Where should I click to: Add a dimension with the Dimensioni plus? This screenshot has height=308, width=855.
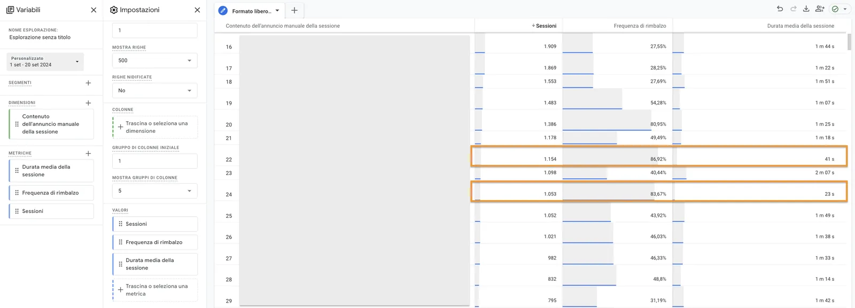(x=88, y=102)
